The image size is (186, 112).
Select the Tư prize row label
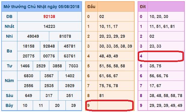coord(9,66)
